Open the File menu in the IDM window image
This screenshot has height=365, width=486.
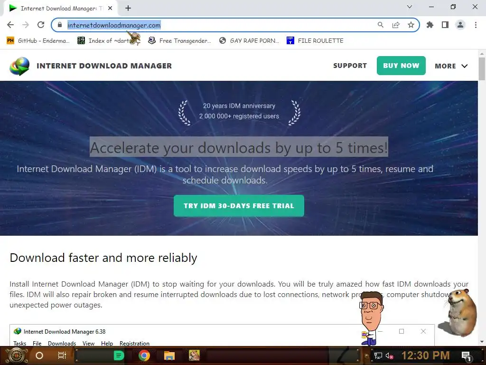[x=37, y=343]
